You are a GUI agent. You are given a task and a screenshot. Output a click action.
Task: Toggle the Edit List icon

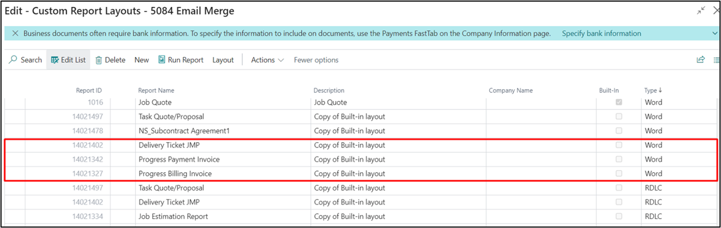tap(54, 60)
